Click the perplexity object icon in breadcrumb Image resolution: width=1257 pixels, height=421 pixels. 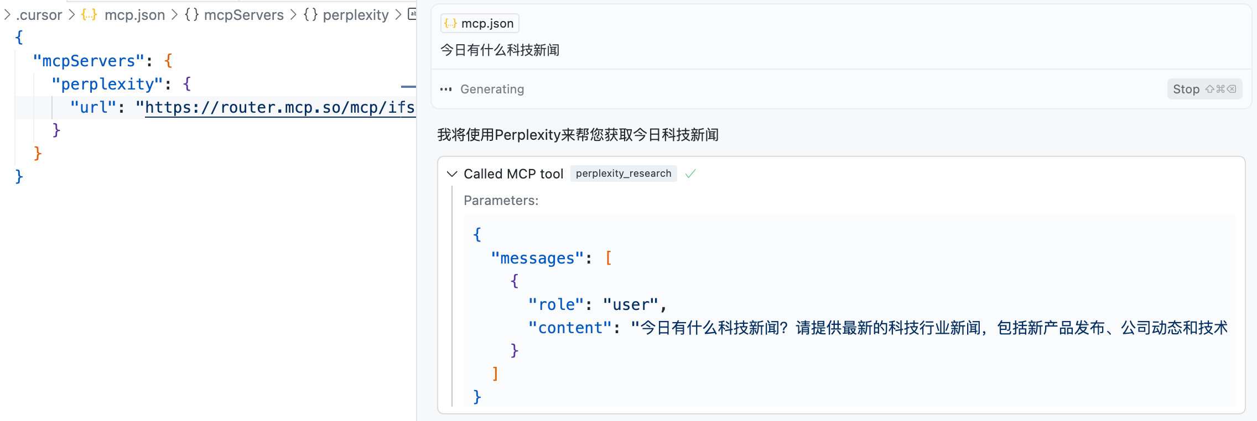click(310, 15)
